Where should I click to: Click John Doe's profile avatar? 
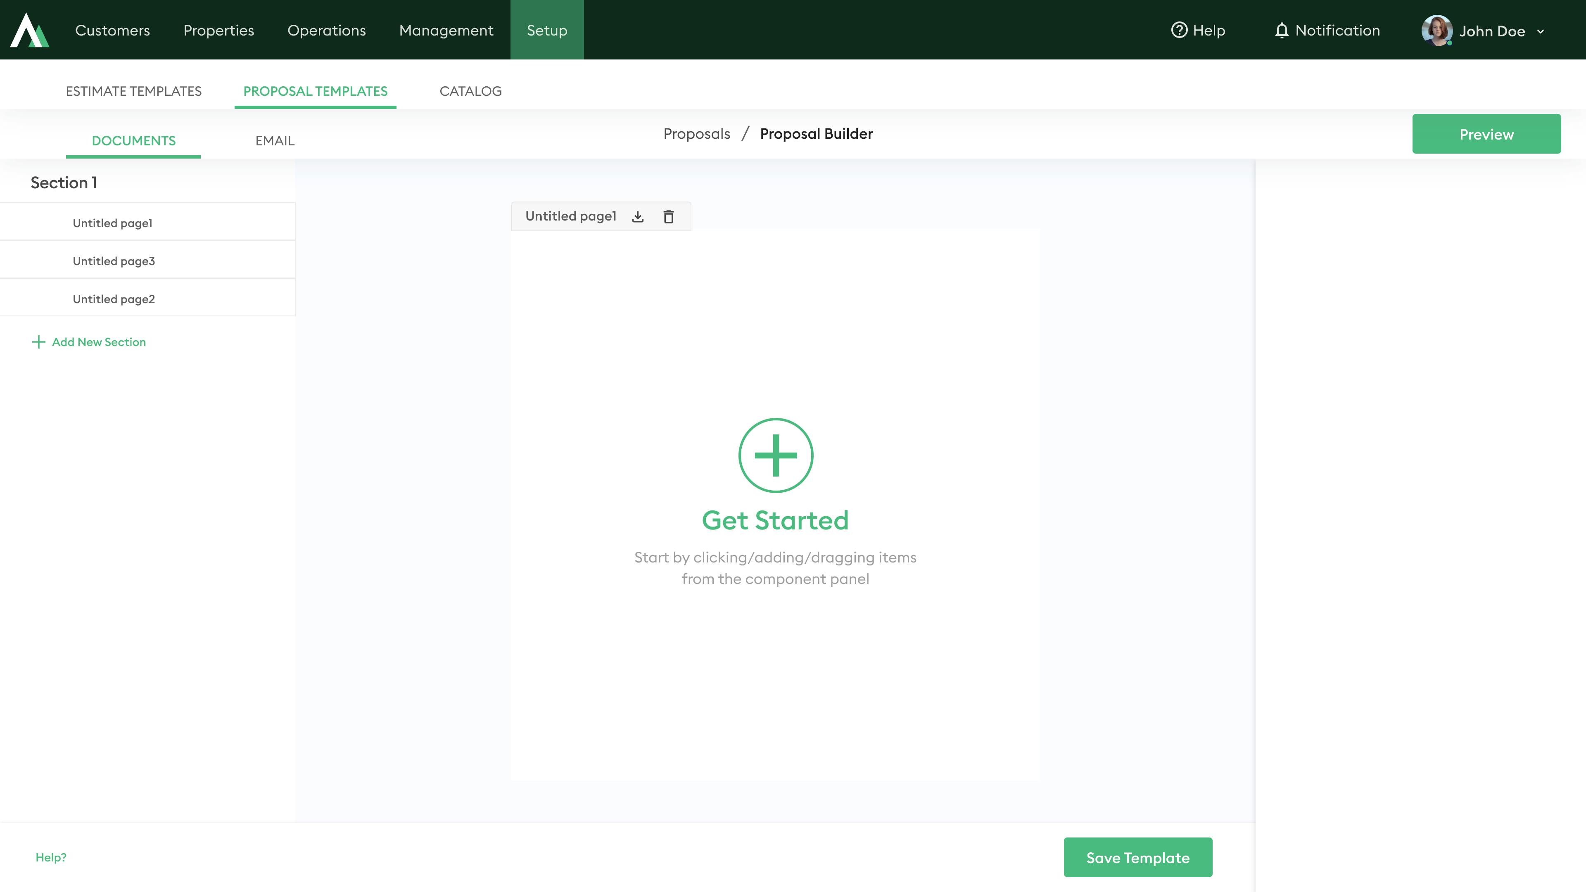tap(1436, 30)
